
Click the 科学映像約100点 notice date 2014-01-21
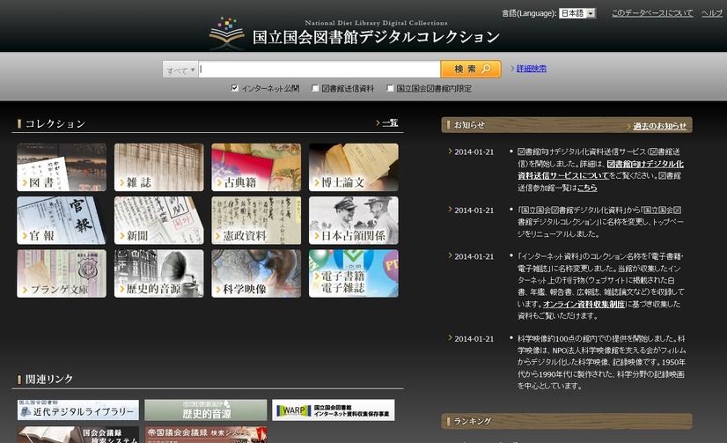(x=474, y=338)
